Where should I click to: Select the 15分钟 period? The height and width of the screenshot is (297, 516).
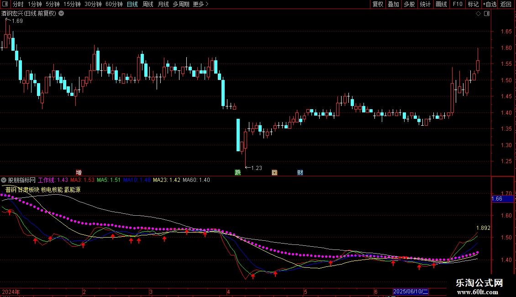(72, 4)
